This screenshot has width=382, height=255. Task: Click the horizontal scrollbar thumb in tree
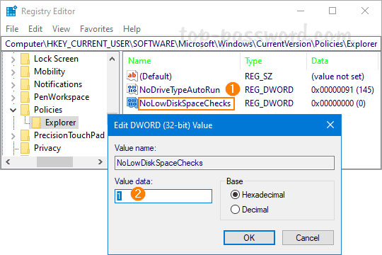[x=54, y=161]
